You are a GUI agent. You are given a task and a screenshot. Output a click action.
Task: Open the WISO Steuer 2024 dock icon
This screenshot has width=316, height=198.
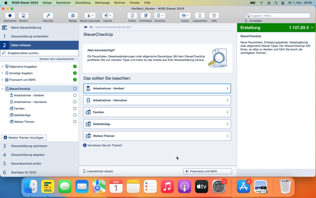pos(48,186)
